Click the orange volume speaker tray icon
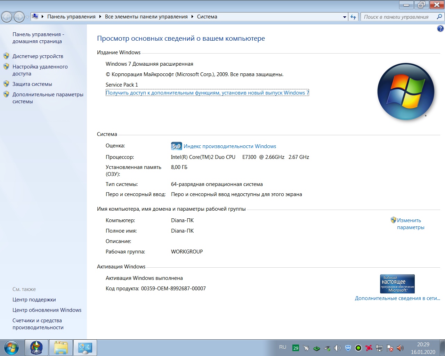This screenshot has height=356, width=445. [x=400, y=348]
